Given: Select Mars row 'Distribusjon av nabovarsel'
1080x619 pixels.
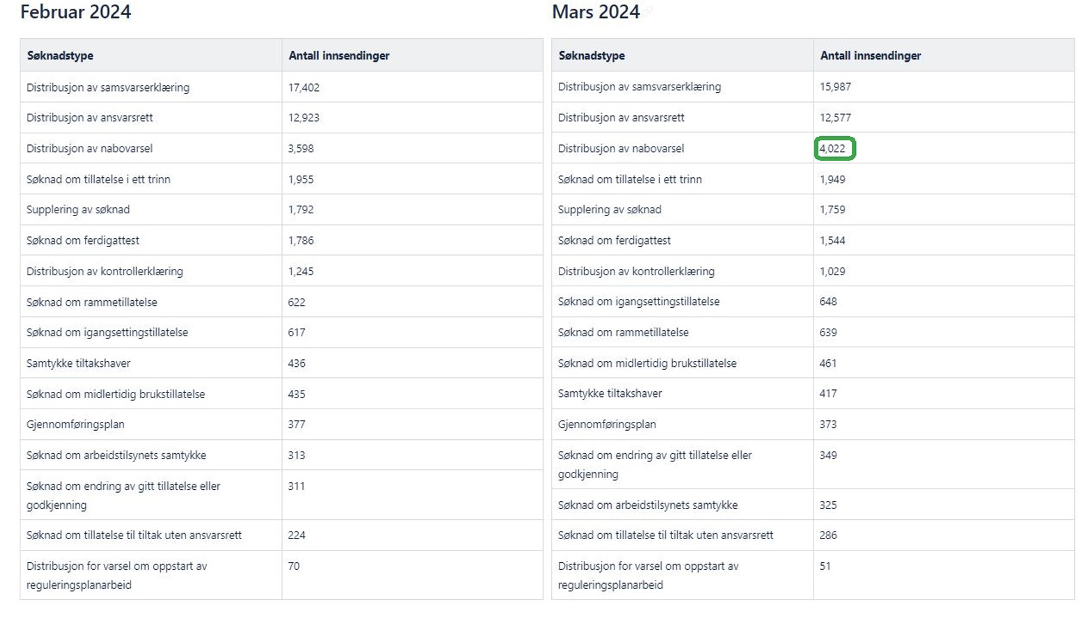Looking at the screenshot, I should [813, 148].
